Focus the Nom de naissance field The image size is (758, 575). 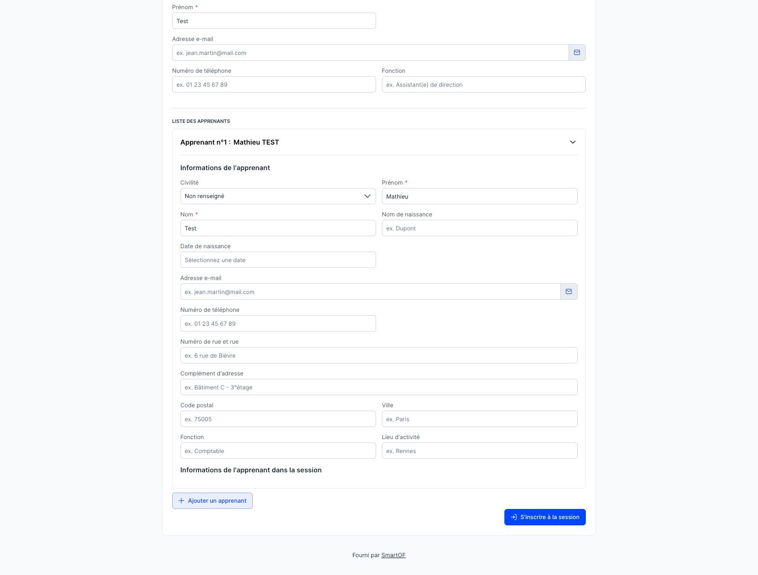pos(479,228)
